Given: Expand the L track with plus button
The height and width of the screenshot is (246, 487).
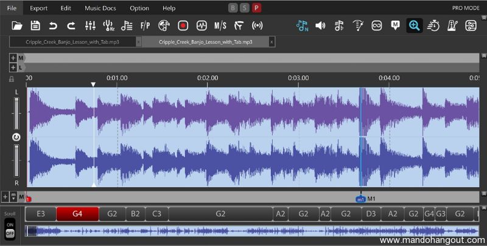Looking at the screenshot, I should tap(13, 67).
